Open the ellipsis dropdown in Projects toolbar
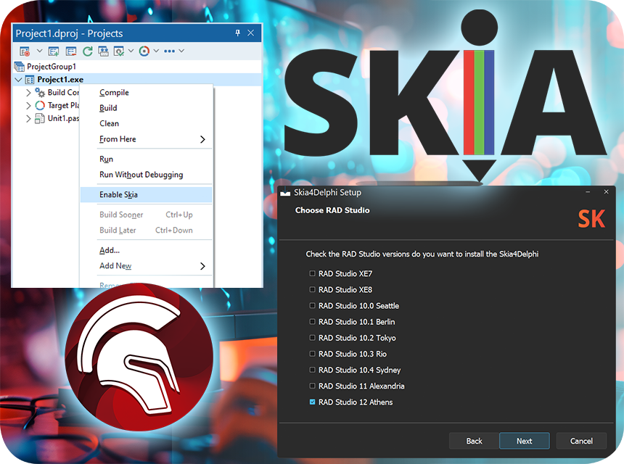Image resolution: width=624 pixels, height=464 pixels. [x=168, y=51]
